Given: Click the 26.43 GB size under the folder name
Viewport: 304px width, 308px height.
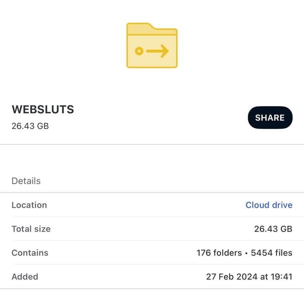Looking at the screenshot, I should tap(30, 126).
